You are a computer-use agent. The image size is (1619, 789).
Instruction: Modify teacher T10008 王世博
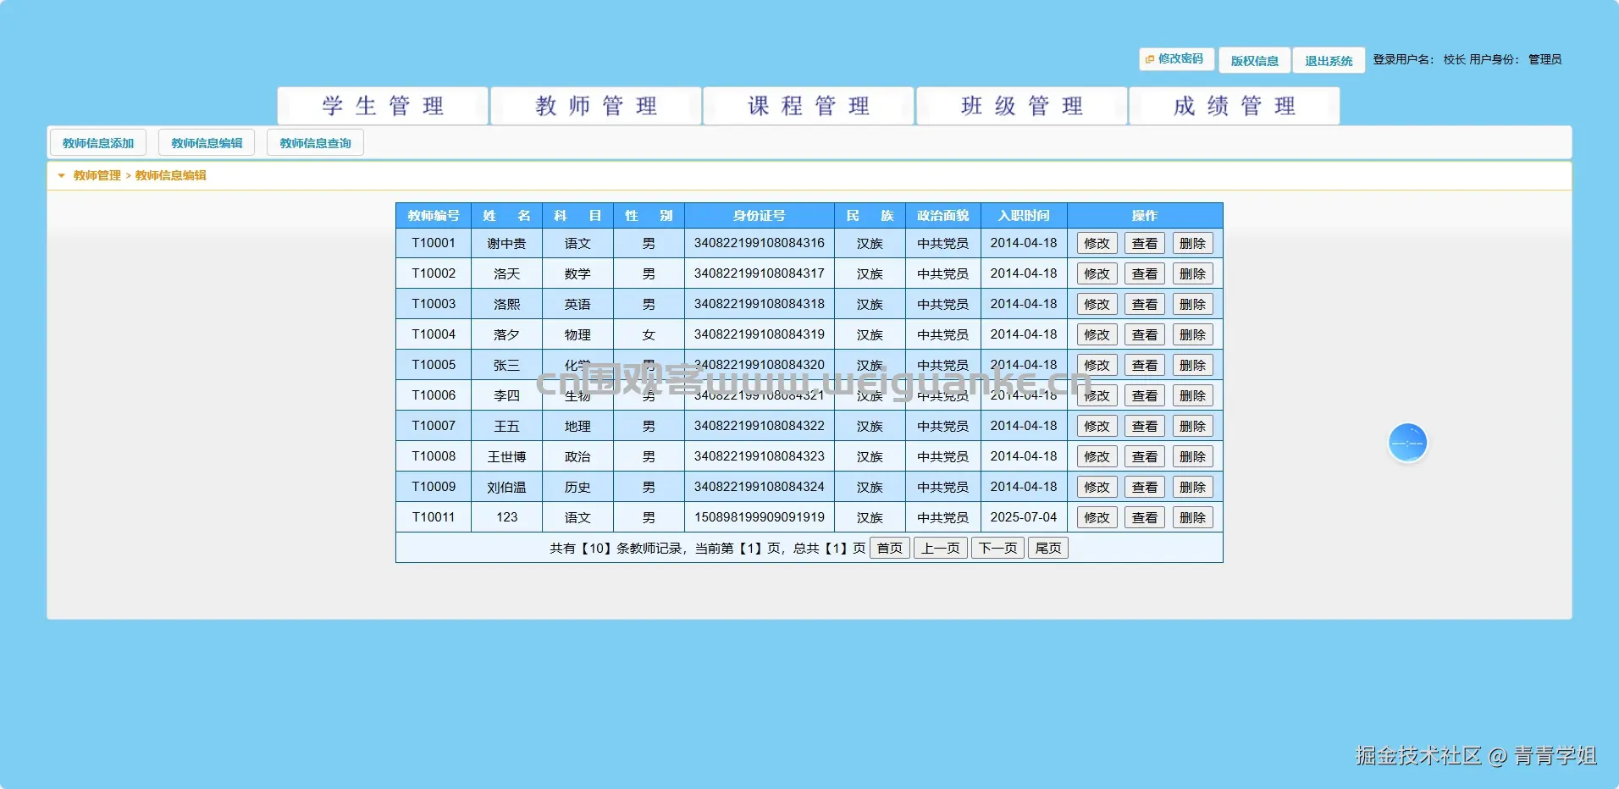click(x=1097, y=457)
